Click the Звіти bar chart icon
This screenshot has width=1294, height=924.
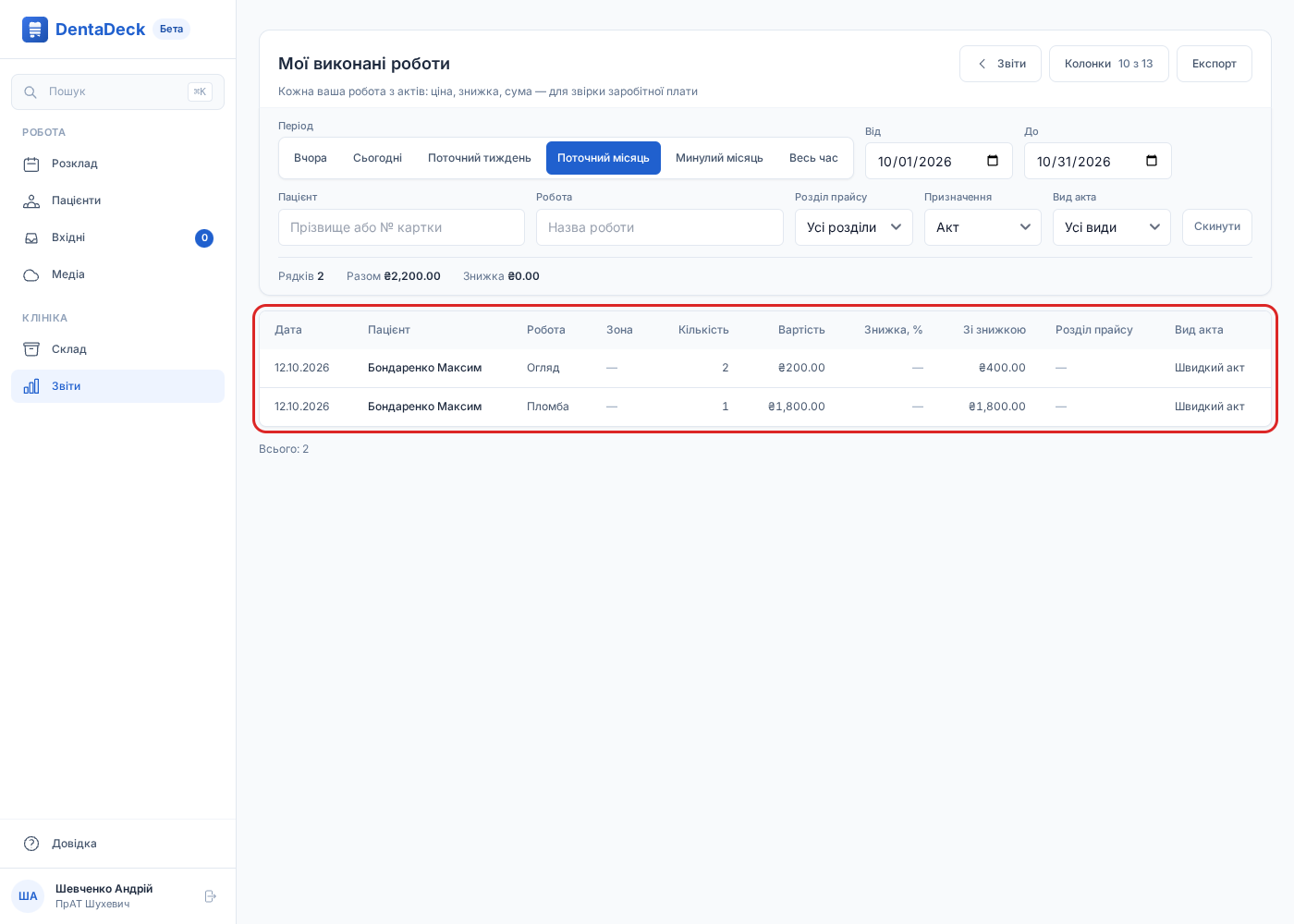[31, 386]
